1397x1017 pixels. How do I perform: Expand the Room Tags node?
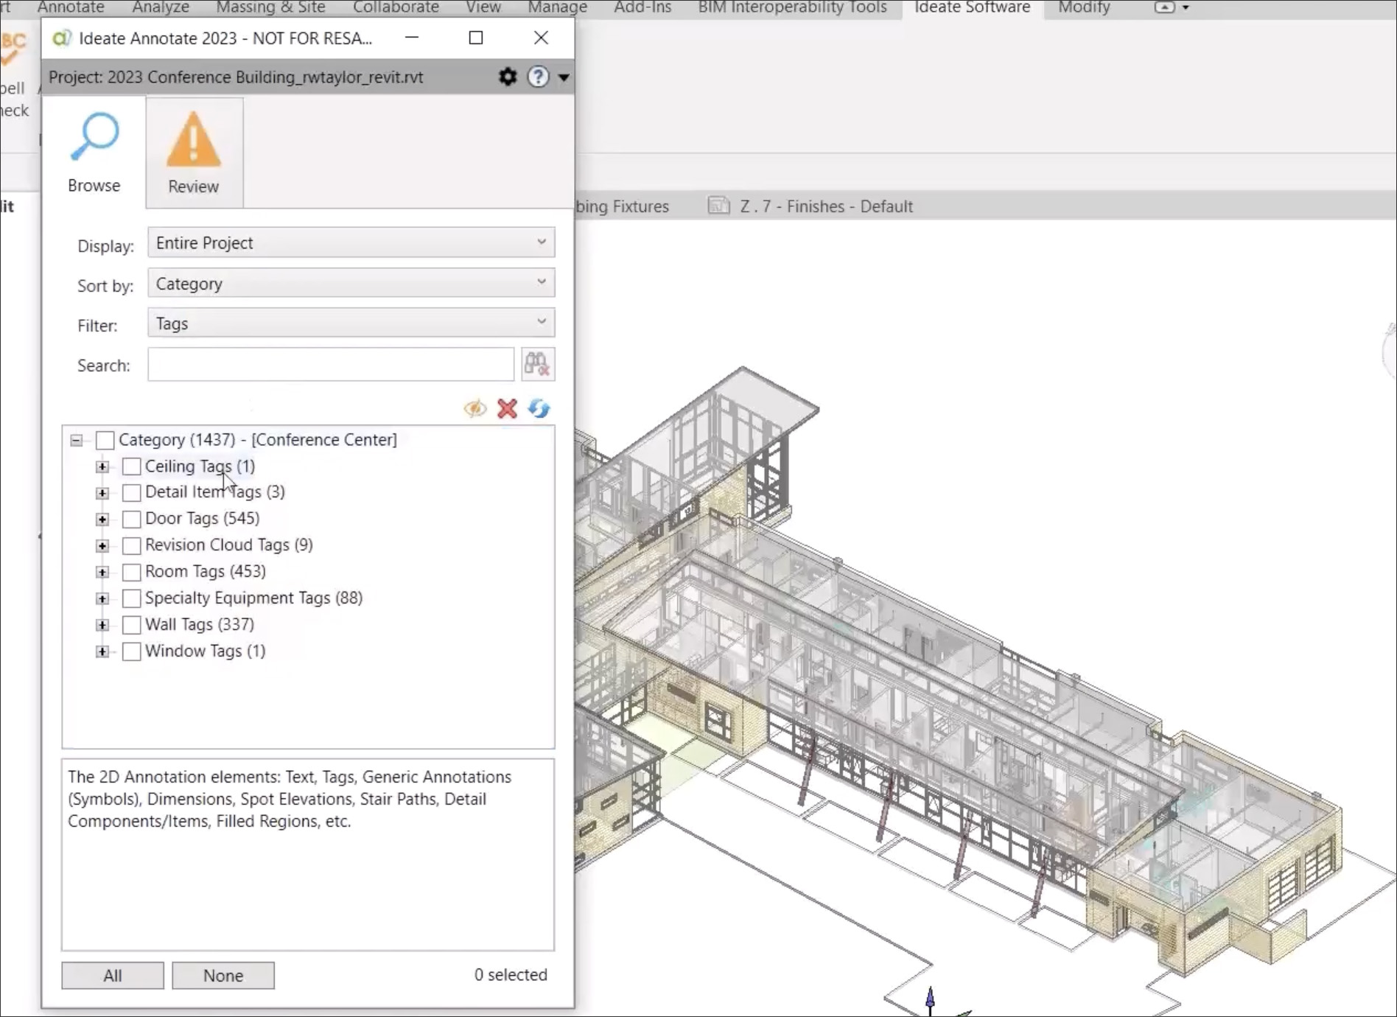click(102, 573)
